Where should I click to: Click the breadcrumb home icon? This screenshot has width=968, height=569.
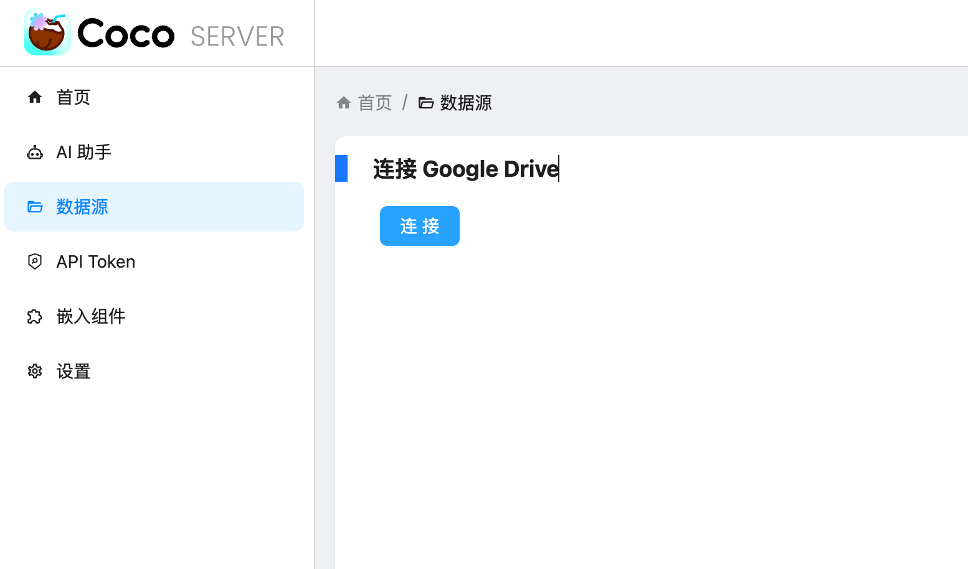click(344, 102)
